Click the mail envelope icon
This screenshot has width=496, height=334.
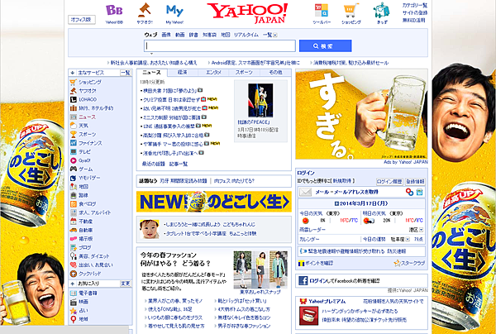click(306, 192)
